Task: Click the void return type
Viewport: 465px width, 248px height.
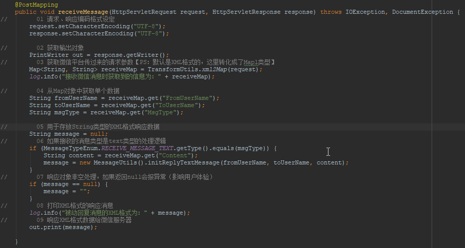Action: click(x=47, y=12)
